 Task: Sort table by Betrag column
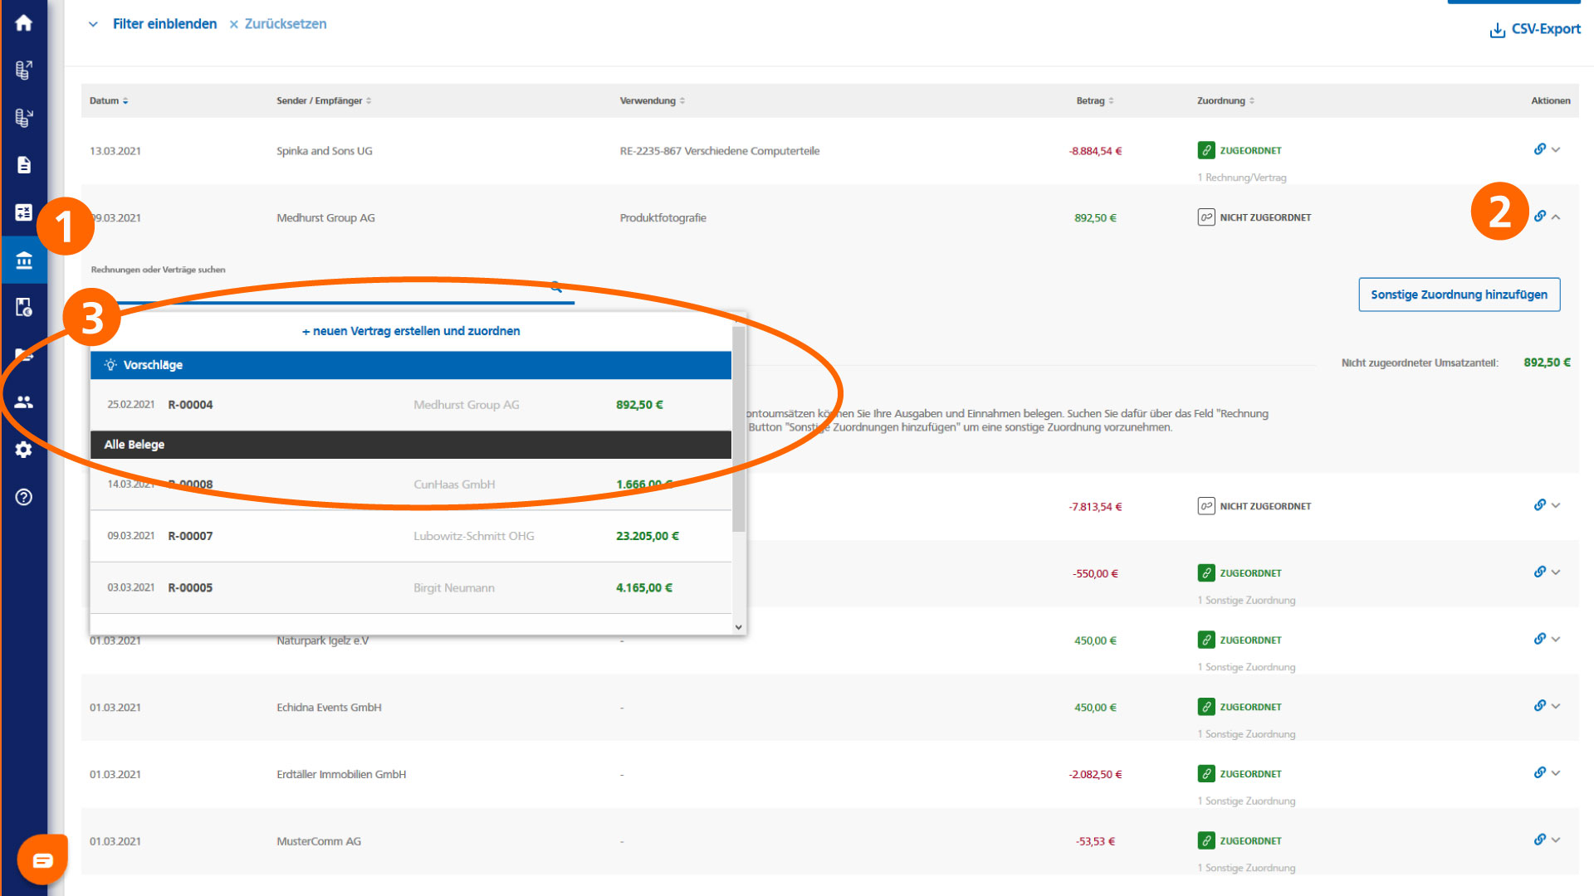[x=1095, y=101]
